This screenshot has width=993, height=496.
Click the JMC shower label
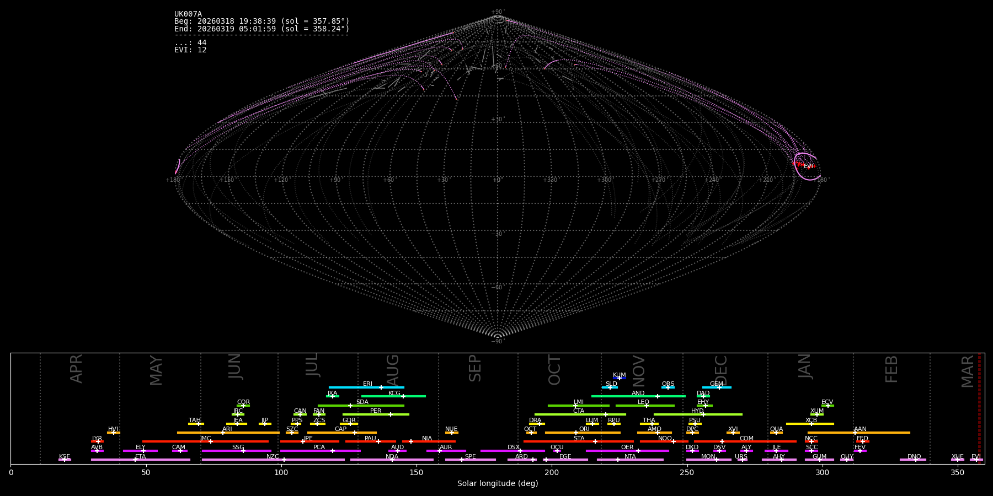point(205,438)
